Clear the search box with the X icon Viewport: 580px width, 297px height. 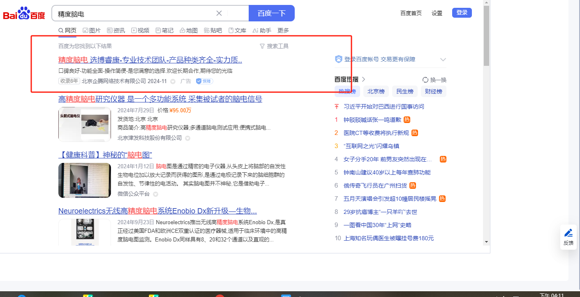[219, 13]
